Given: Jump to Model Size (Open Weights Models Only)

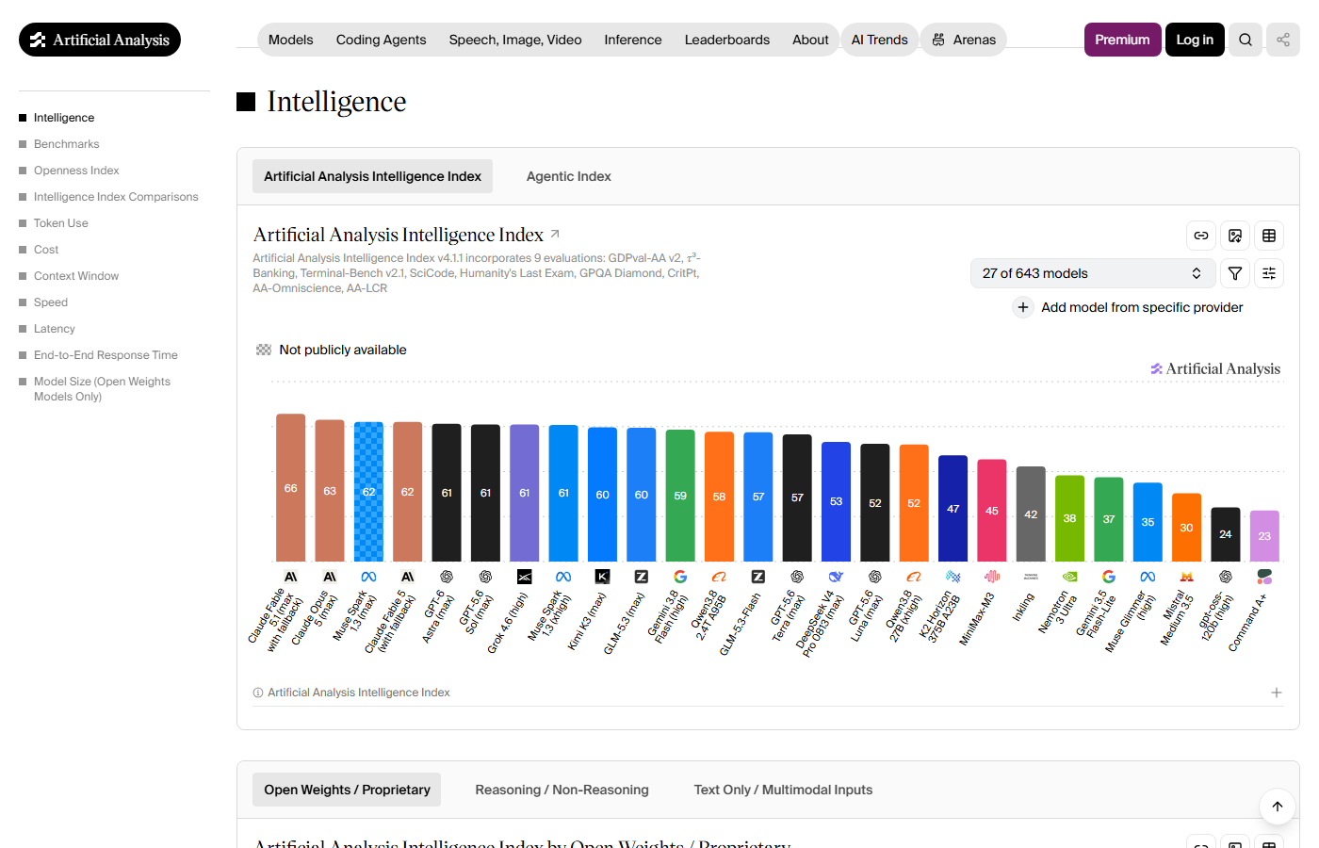Looking at the screenshot, I should point(102,389).
